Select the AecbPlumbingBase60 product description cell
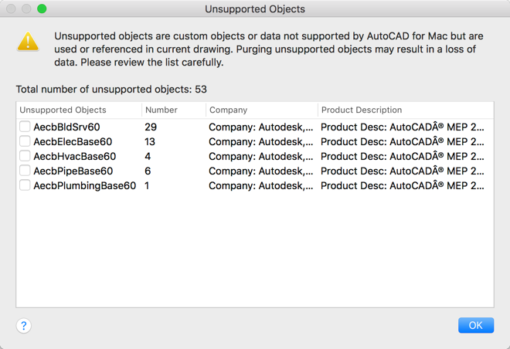Viewport: 510px width, 349px height. pyautogui.click(x=403, y=185)
